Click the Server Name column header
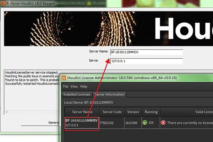Screen dimensions: 213x142 point(82,112)
